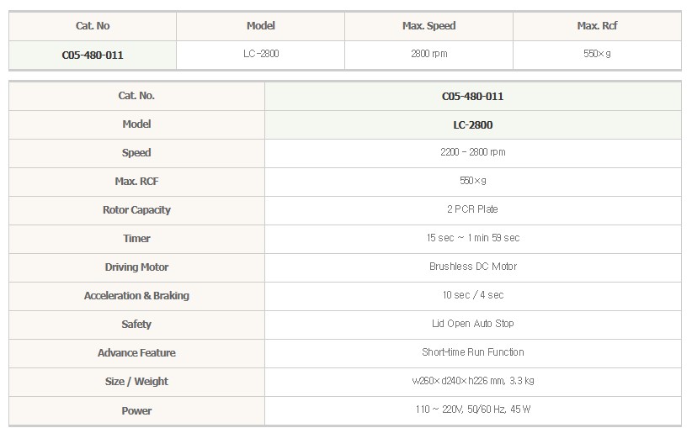The image size is (692, 428).
Task: Click the Short-time Run Function value
Action: [x=472, y=352]
